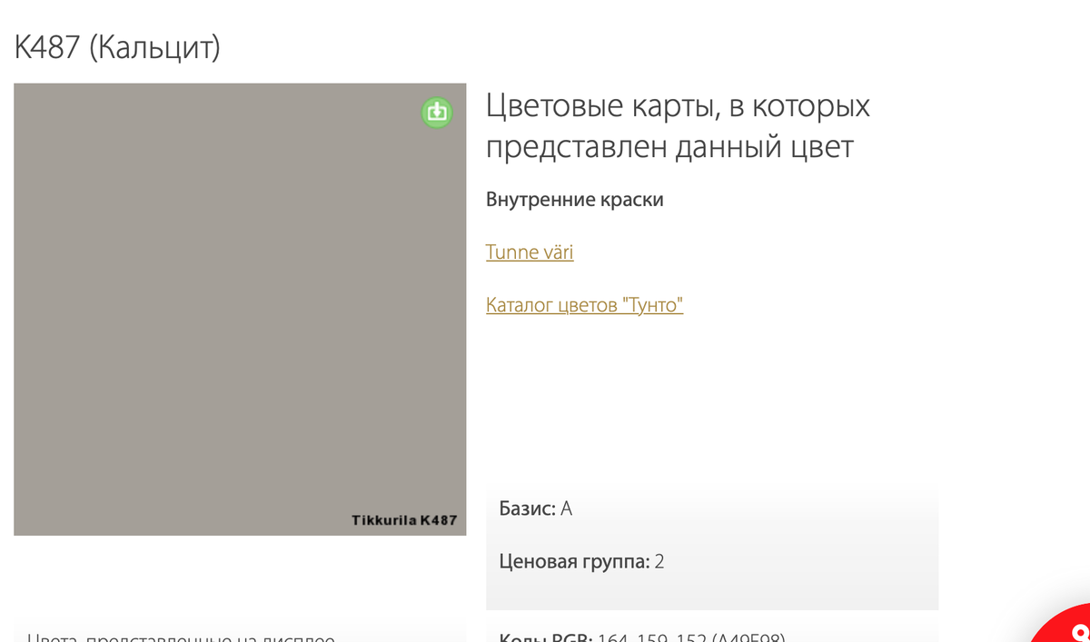
Task: Open the Каталог цветов "Тунто" link
Action: 584,304
